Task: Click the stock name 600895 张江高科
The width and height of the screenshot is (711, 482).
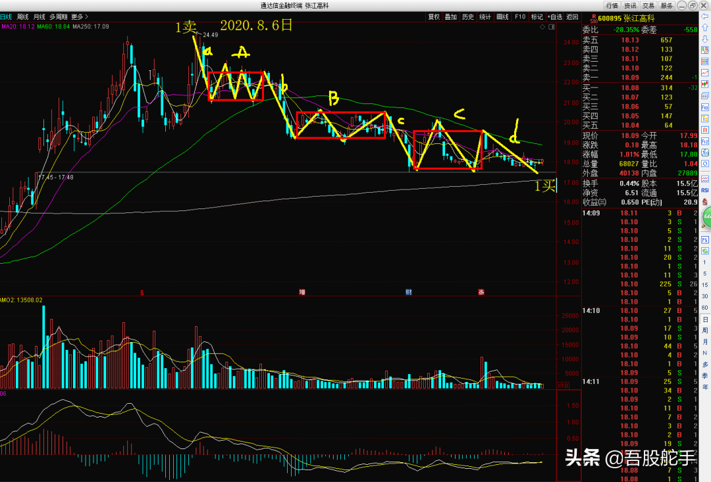Action: (x=626, y=18)
